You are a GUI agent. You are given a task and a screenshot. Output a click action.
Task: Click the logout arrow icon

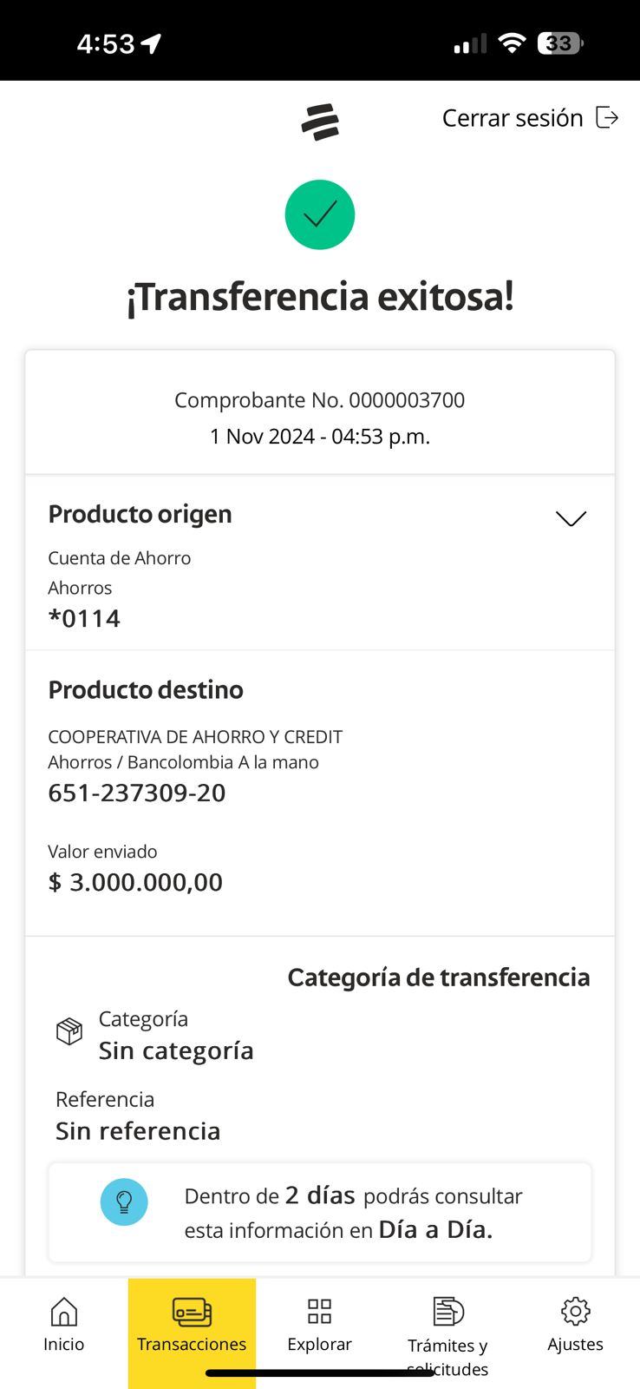(607, 117)
